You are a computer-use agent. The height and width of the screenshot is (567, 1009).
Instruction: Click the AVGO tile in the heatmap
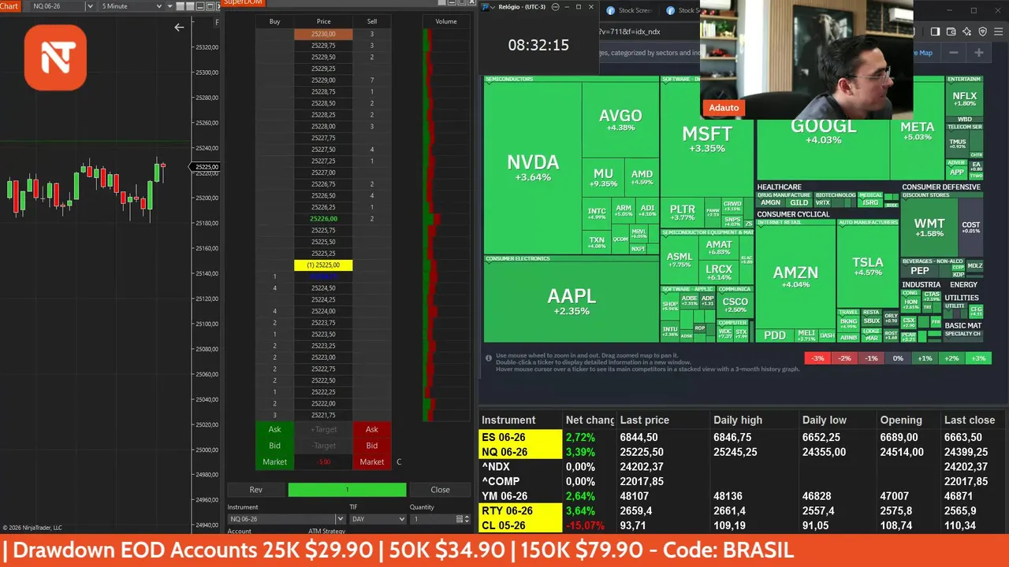click(x=620, y=120)
